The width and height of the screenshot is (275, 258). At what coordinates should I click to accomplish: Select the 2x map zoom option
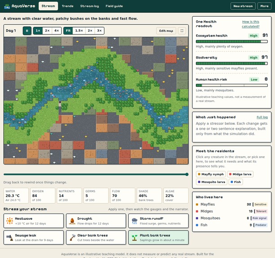coord(90,31)
